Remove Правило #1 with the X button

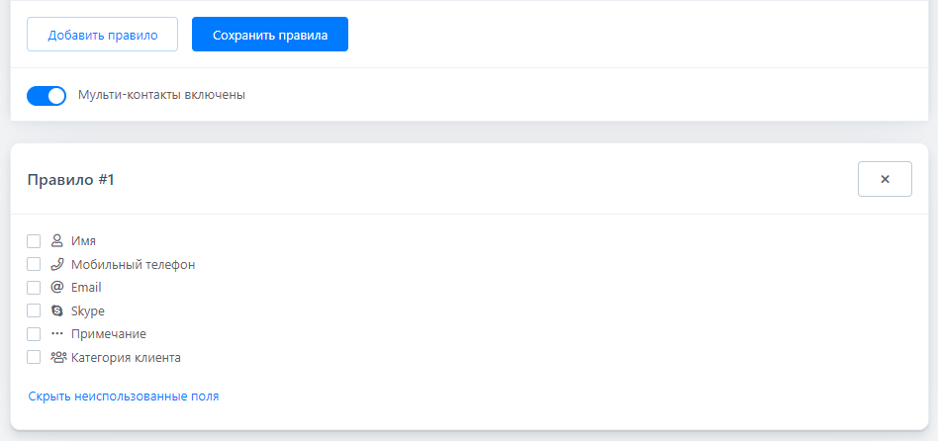tap(885, 179)
